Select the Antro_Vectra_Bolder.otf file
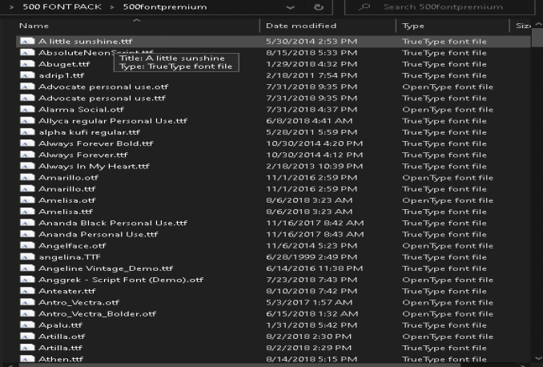543x367 pixels. click(x=97, y=314)
